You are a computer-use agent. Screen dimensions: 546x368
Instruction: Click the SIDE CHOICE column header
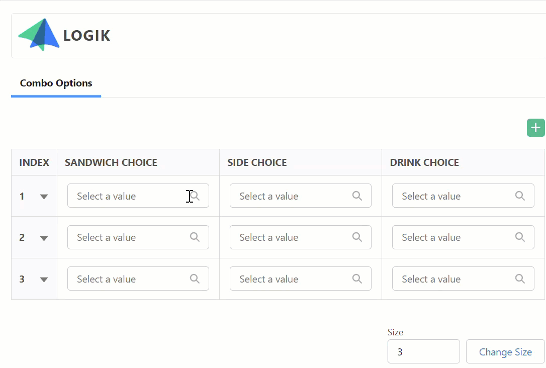click(x=301, y=162)
